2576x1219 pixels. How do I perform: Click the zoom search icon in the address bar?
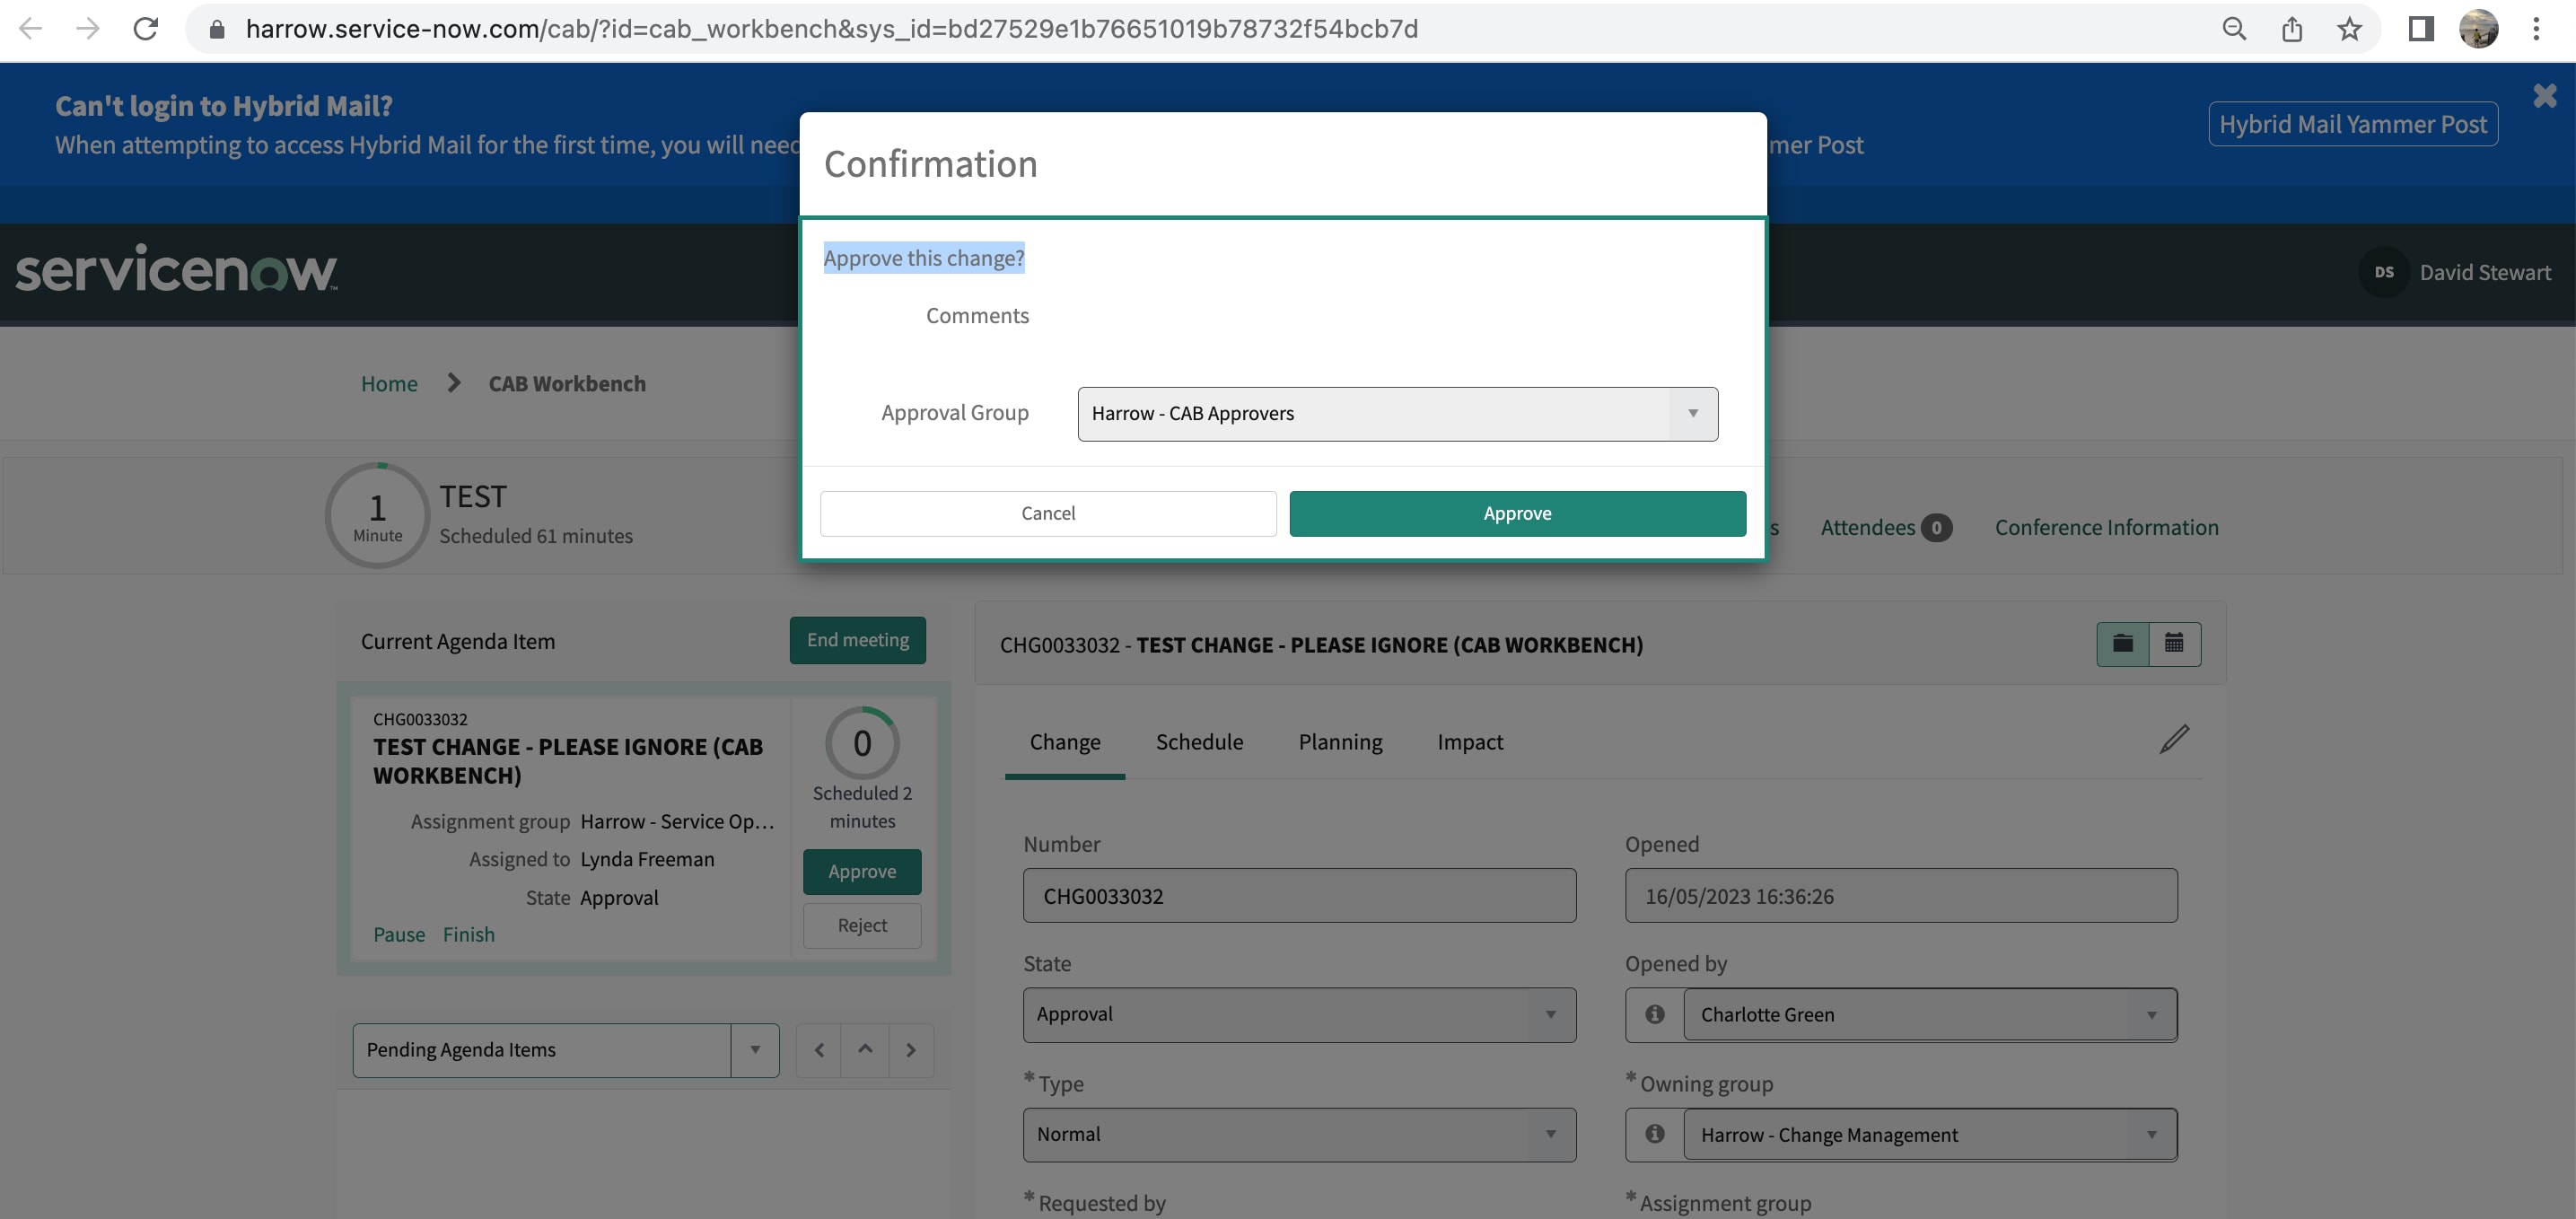pyautogui.click(x=2233, y=29)
